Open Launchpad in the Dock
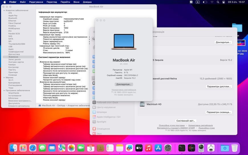 [x=23, y=148]
